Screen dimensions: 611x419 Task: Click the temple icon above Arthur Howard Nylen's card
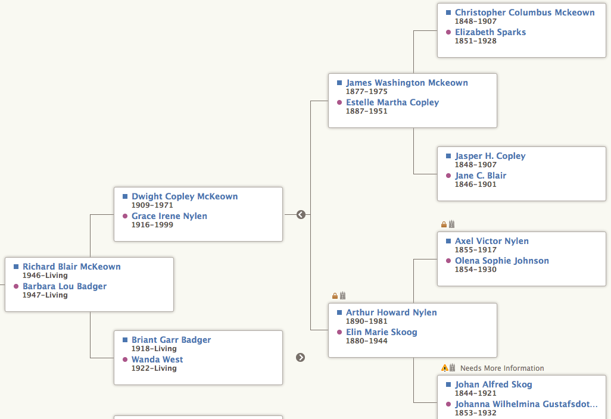pos(342,295)
